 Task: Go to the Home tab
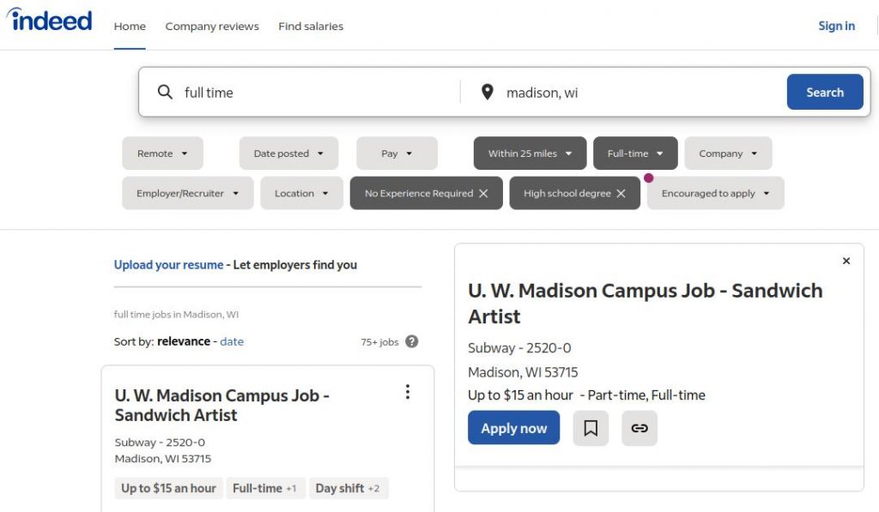click(130, 27)
